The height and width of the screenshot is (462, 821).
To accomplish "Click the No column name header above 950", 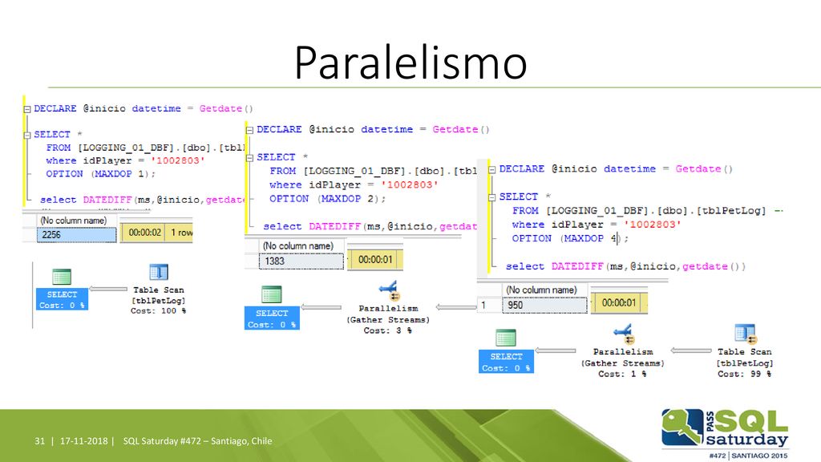I will pos(541,290).
